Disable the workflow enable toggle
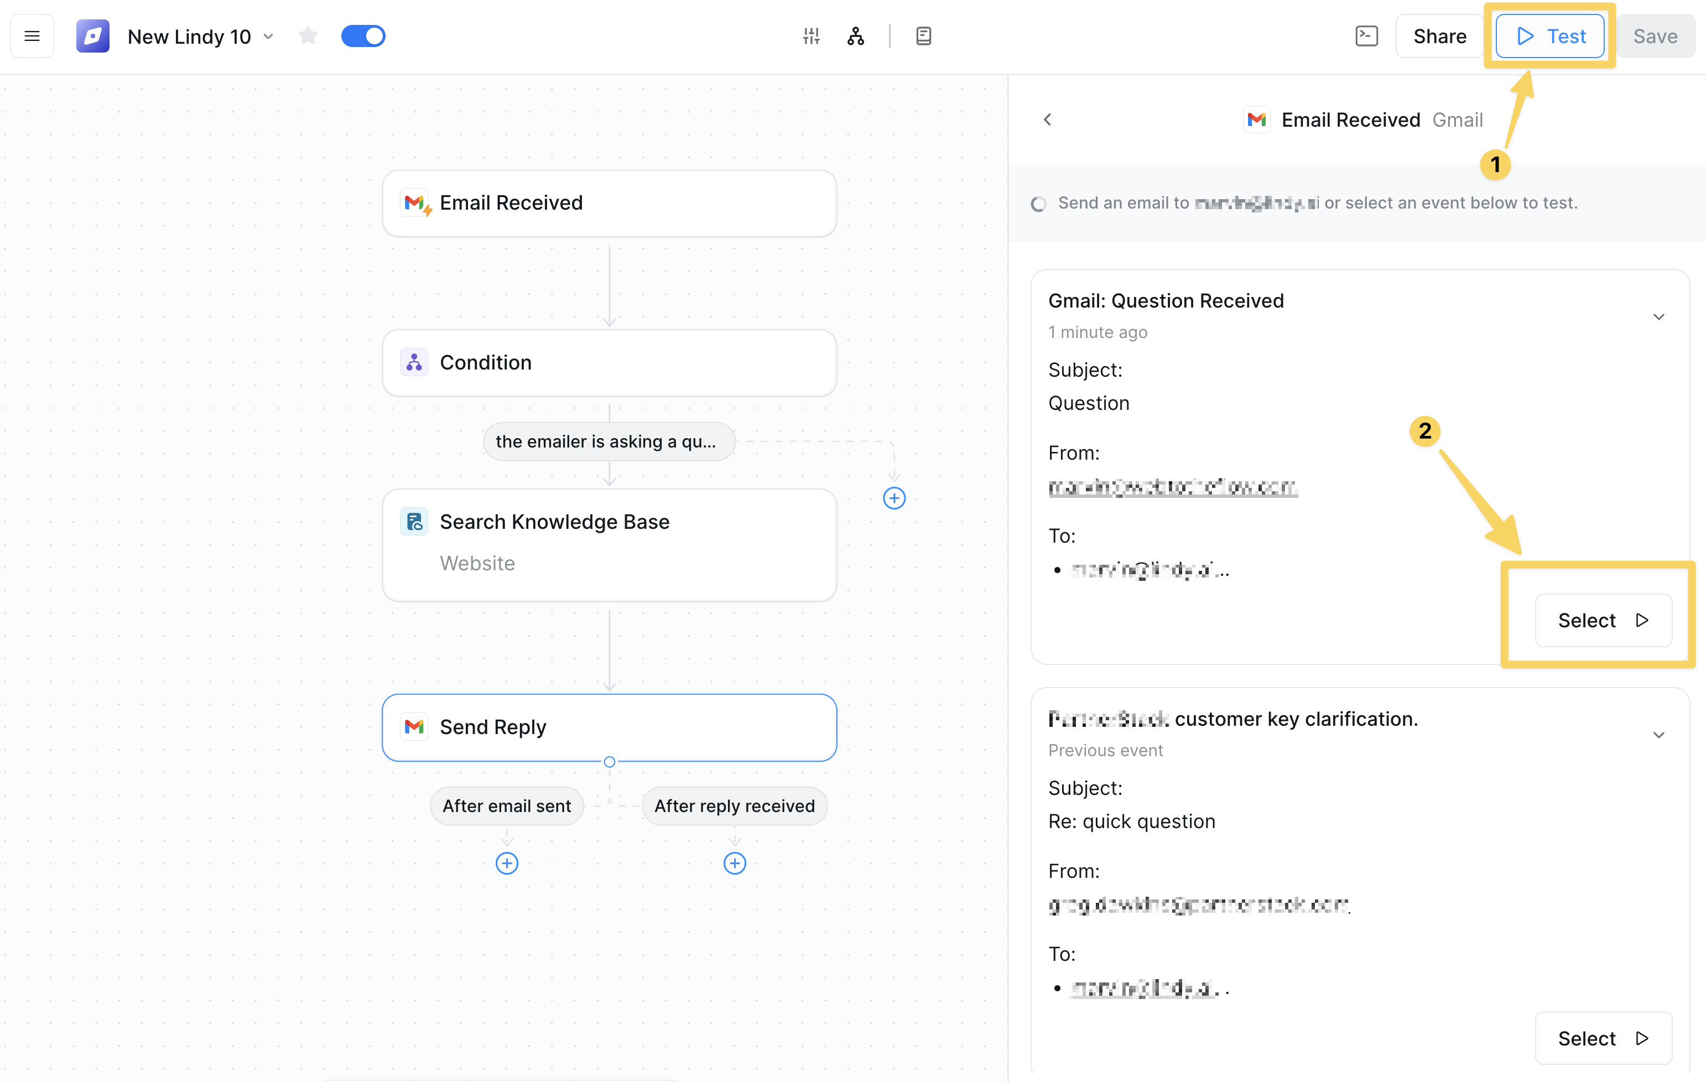The width and height of the screenshot is (1706, 1082). pyautogui.click(x=363, y=35)
